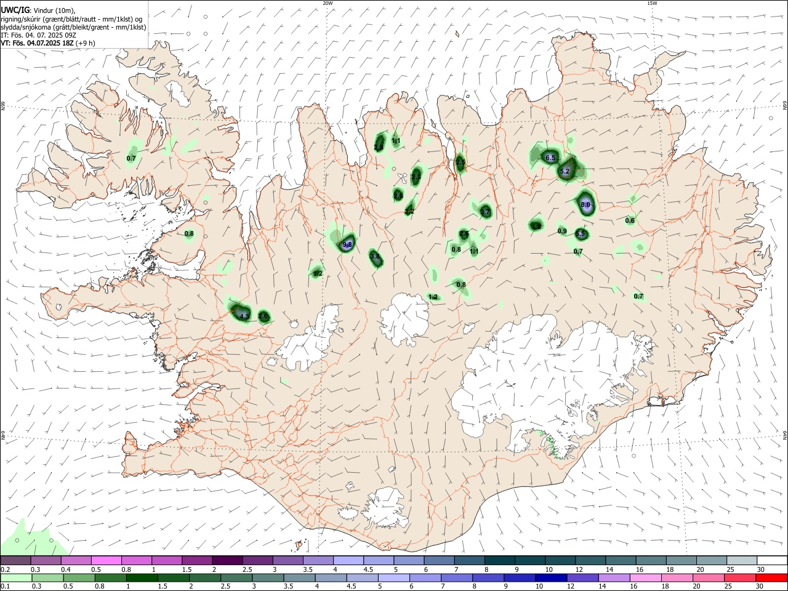Viewport: 788px width, 591px height.
Task: Click the 20W longitude label
Action: click(x=328, y=3)
